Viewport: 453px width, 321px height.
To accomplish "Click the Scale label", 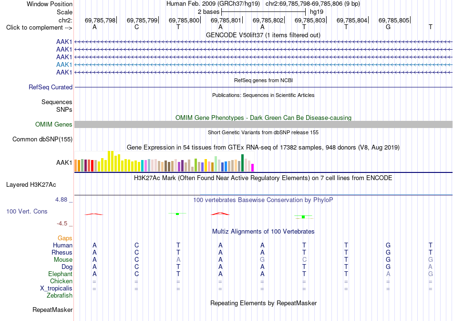I will click(65, 12).
